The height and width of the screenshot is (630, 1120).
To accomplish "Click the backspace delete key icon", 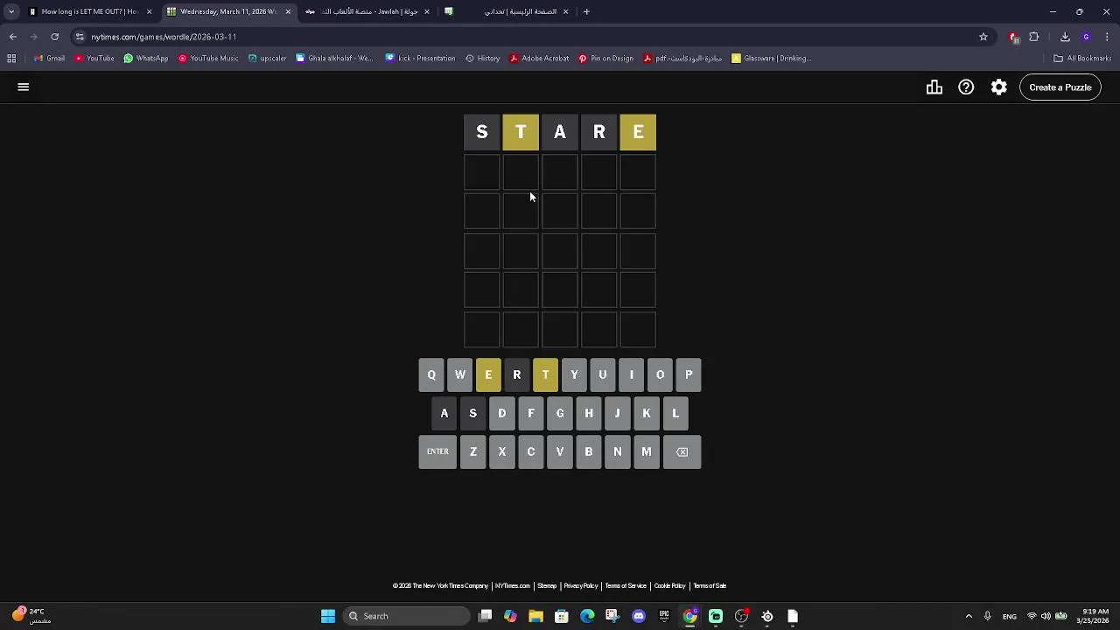I will click(x=682, y=451).
